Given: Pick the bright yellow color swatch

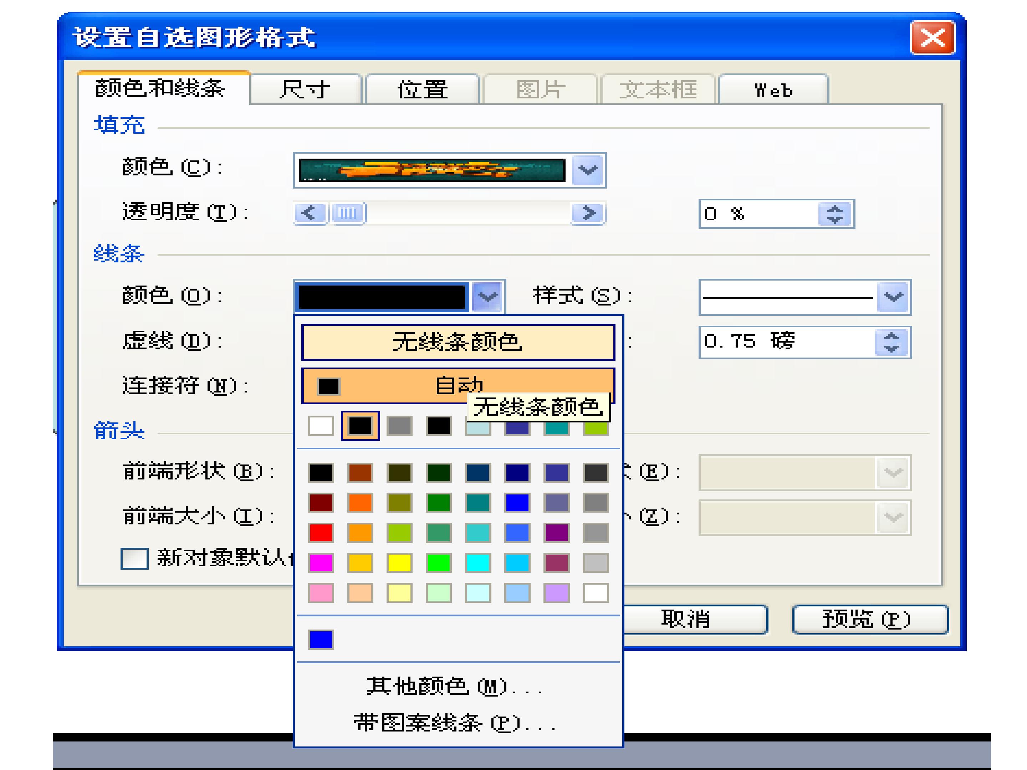Looking at the screenshot, I should click(399, 563).
